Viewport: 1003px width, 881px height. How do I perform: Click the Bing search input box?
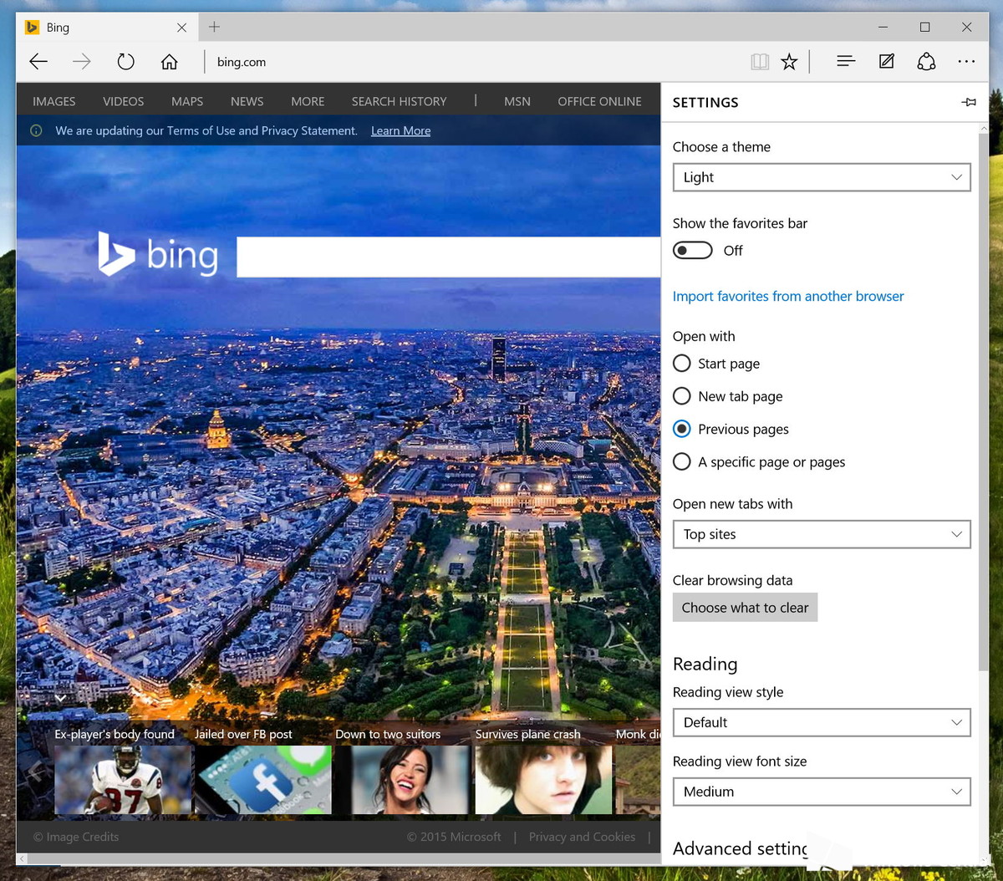pyautogui.click(x=449, y=257)
